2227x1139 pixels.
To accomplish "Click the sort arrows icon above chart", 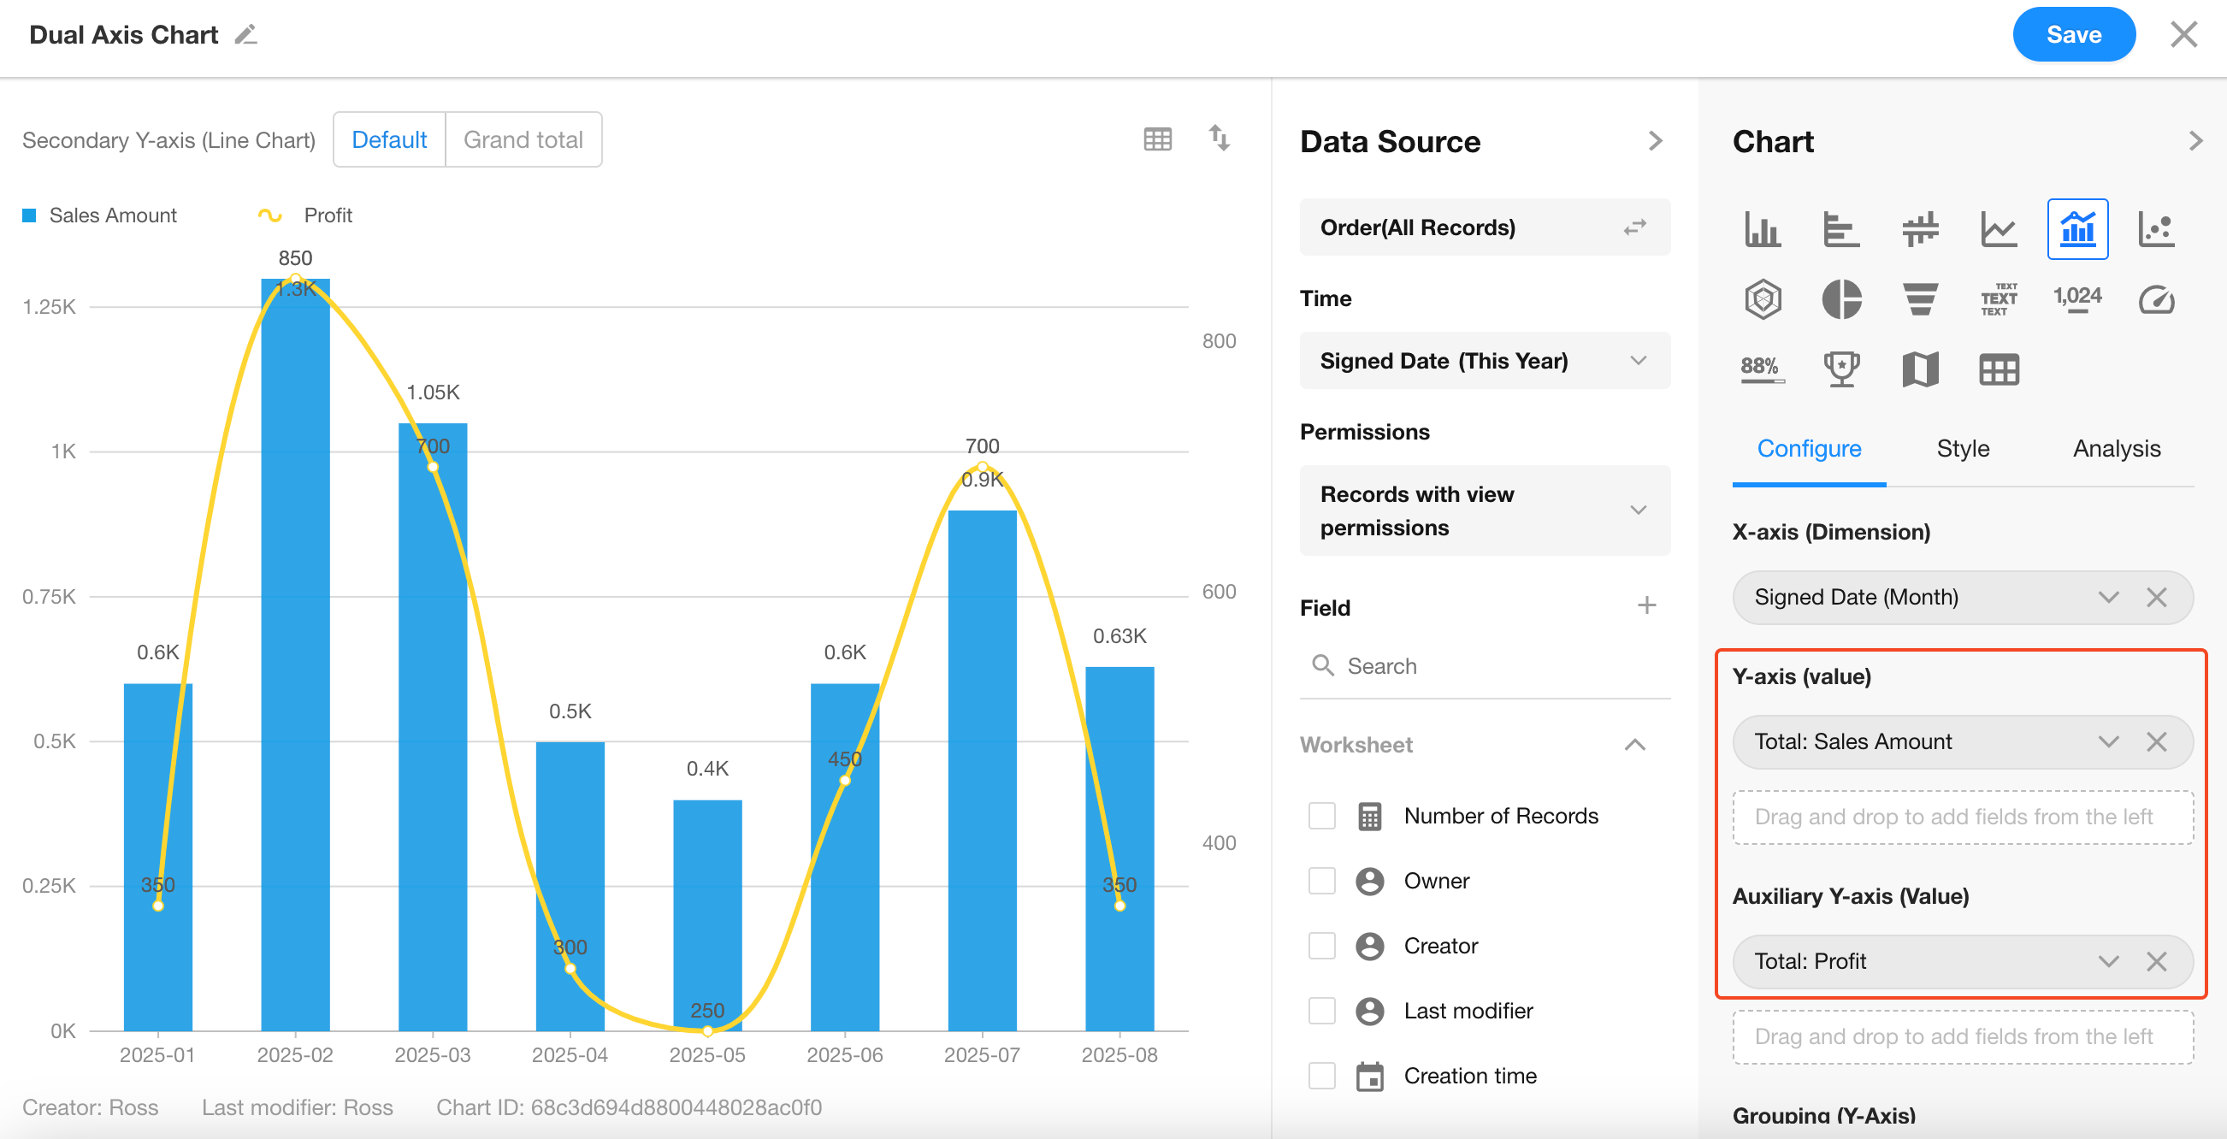I will pyautogui.click(x=1218, y=139).
